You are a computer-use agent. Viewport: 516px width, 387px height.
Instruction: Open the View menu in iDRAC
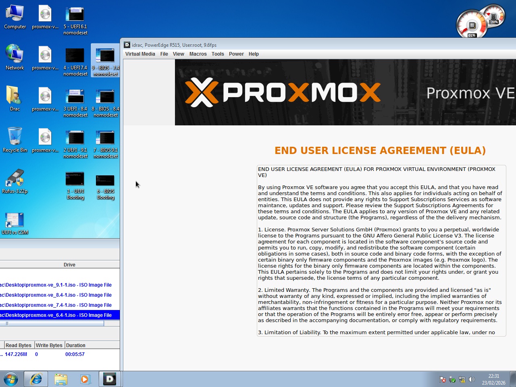179,54
